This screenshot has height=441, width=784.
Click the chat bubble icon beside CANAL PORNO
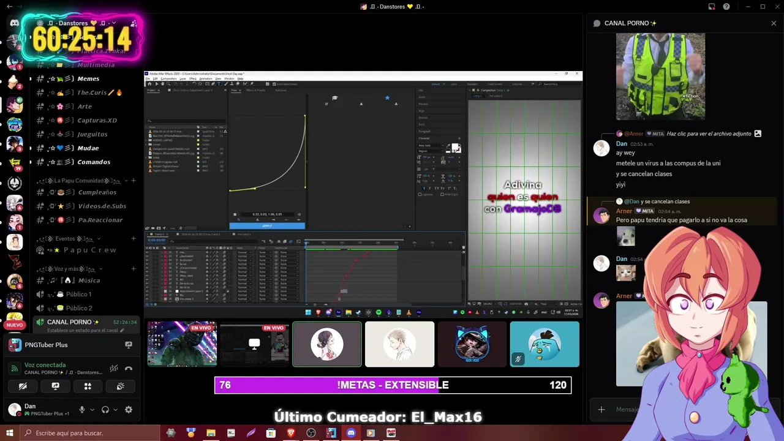tap(597, 23)
